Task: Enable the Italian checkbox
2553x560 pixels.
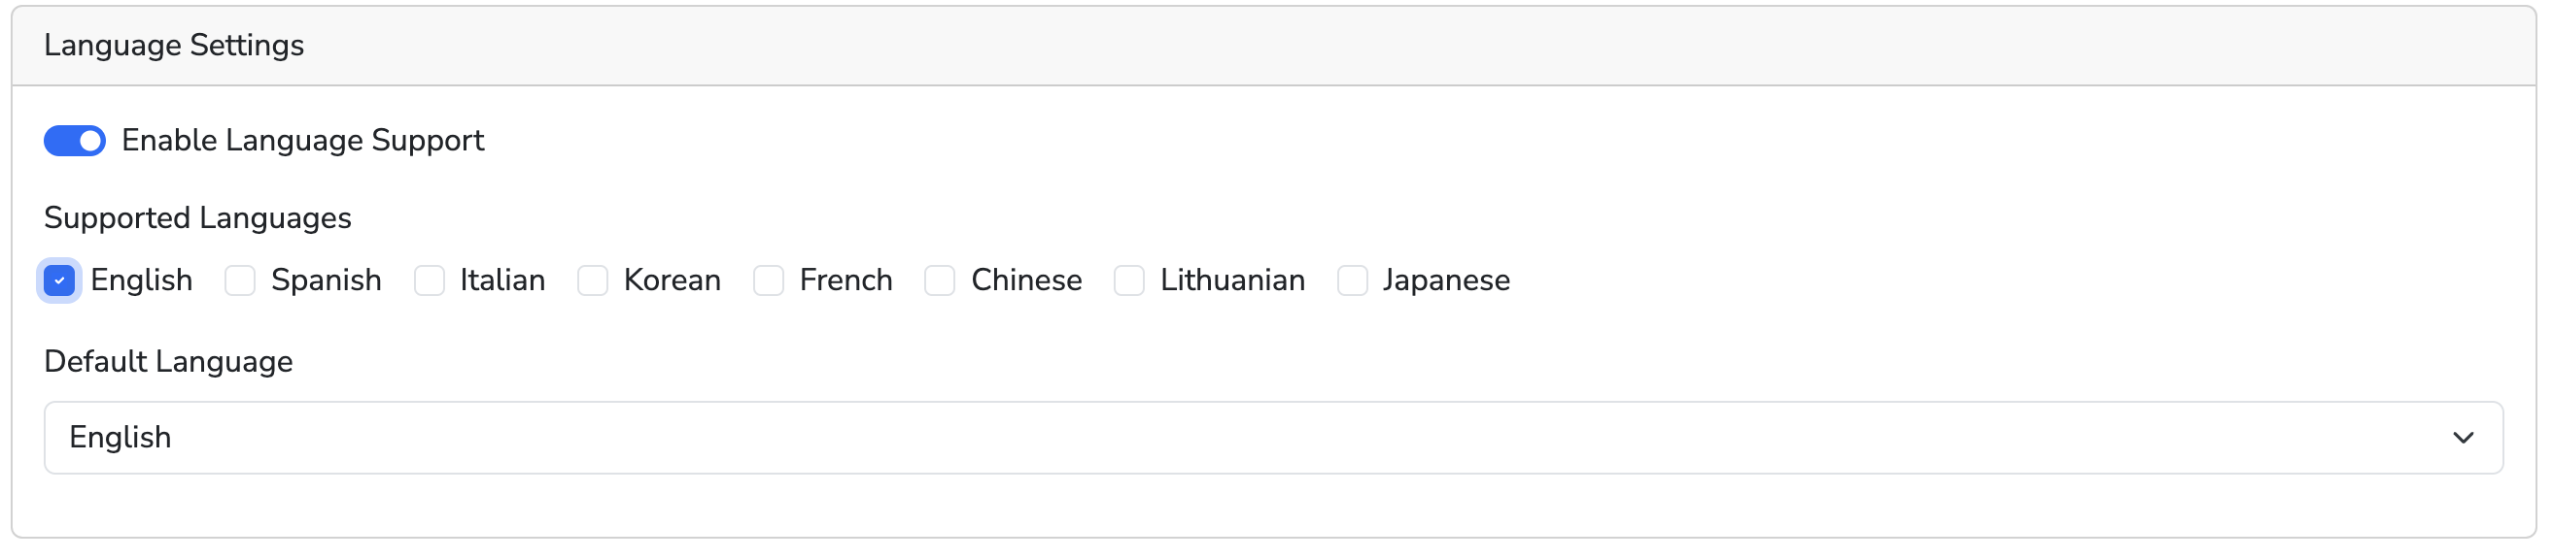Action: (430, 281)
